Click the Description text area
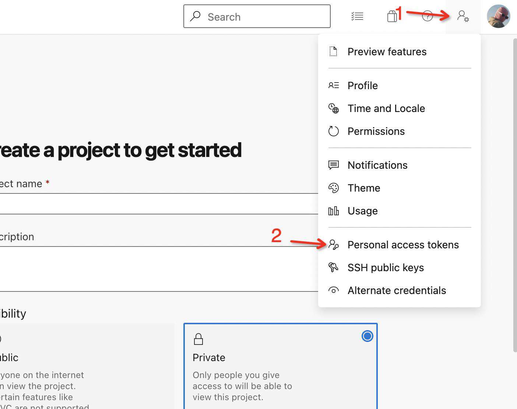The image size is (517, 409). [158, 269]
